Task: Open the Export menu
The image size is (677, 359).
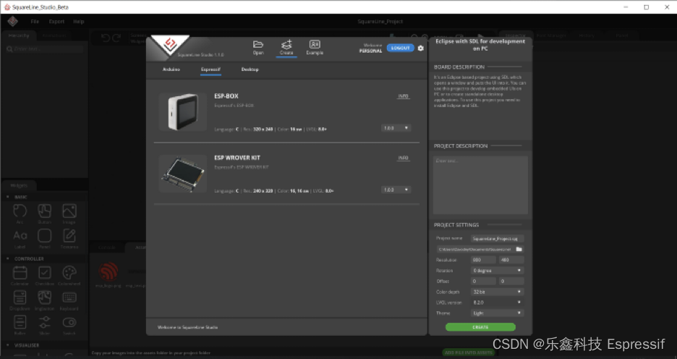Action: coord(56,21)
